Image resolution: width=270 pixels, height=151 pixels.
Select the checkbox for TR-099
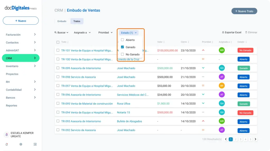point(58,68)
